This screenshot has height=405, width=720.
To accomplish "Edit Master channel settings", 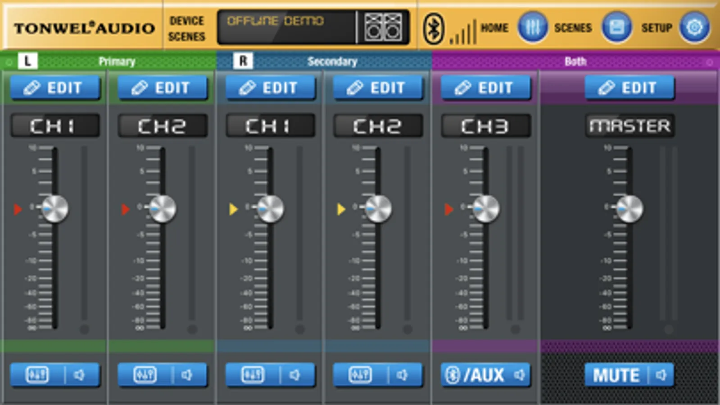I will (x=629, y=88).
